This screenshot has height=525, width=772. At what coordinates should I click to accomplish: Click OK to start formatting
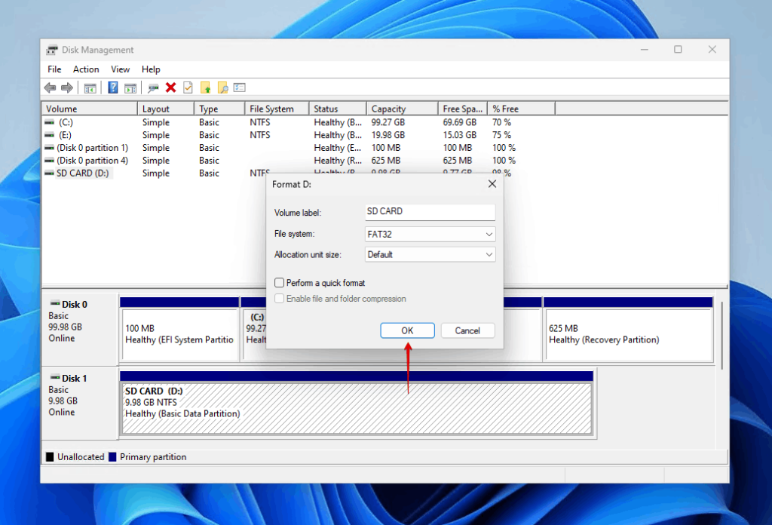coord(407,330)
